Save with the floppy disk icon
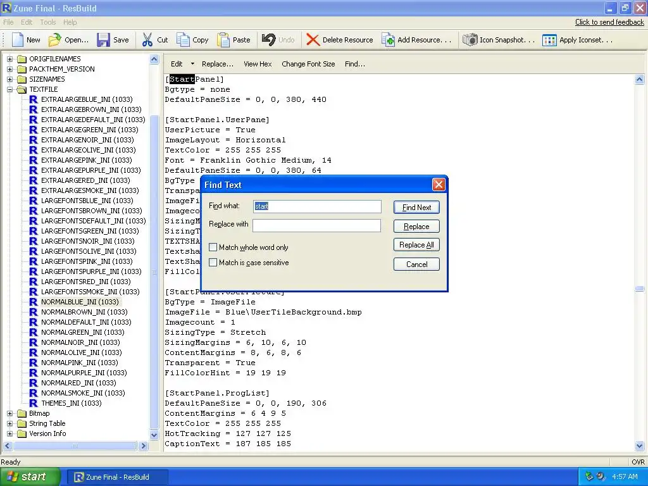 click(103, 40)
